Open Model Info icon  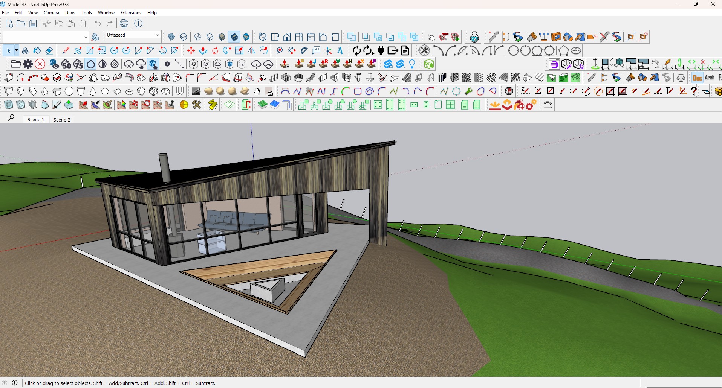click(x=138, y=23)
